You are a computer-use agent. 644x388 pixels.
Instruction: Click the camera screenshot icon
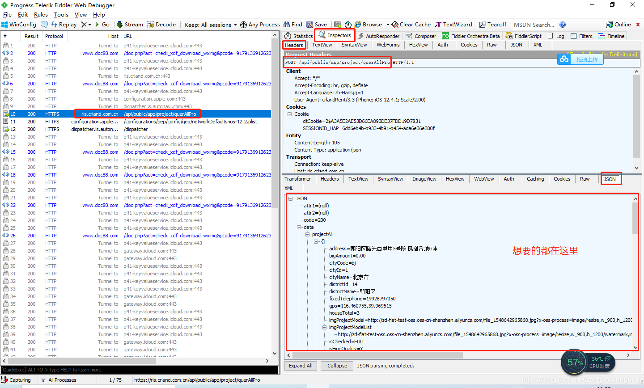(x=338, y=25)
